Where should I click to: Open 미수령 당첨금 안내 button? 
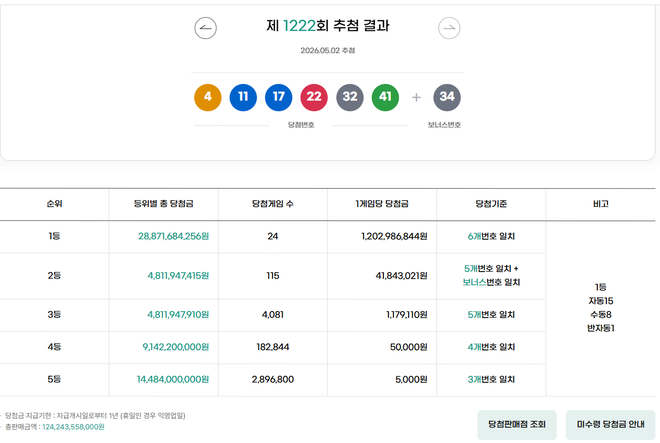click(610, 425)
